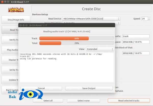Viewport: 153px width, 106px height.
Task: Click the 'recording 281.3466 seconds' log line
Action: [x=61, y=55]
